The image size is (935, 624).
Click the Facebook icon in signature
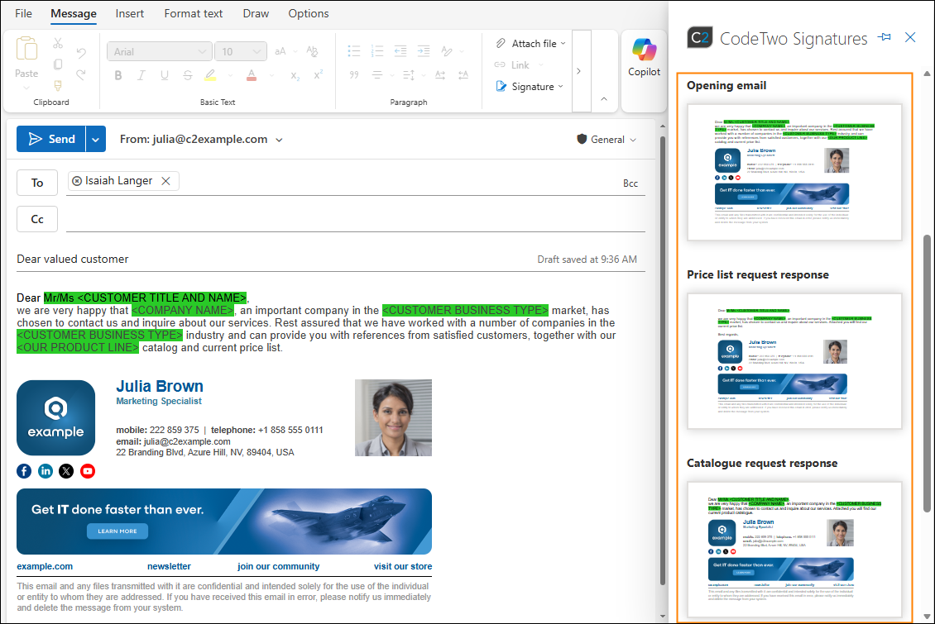[24, 471]
